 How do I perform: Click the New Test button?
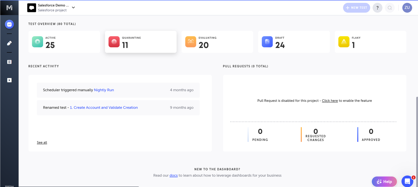click(356, 8)
